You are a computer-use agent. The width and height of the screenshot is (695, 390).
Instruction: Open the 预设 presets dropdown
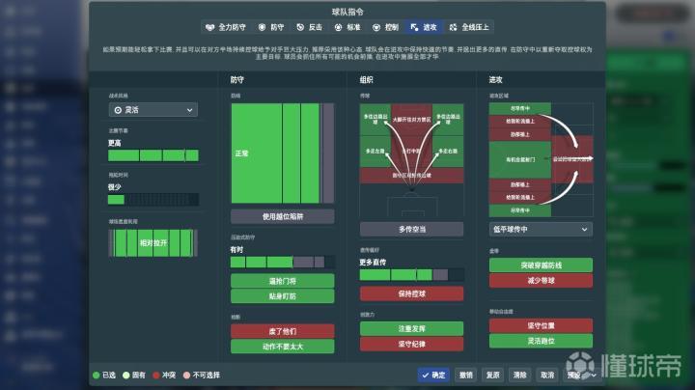577,375
